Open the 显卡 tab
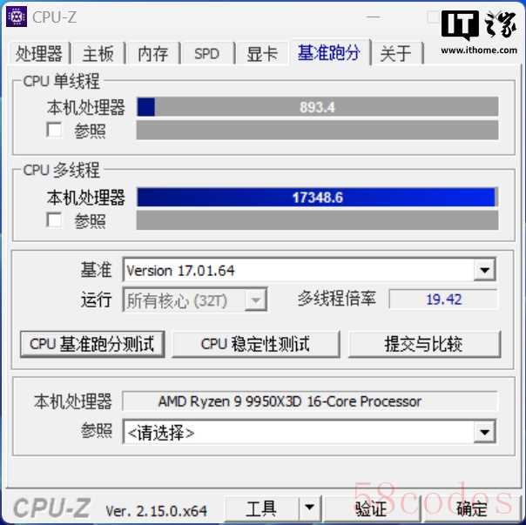The height and width of the screenshot is (525, 526). (x=262, y=54)
